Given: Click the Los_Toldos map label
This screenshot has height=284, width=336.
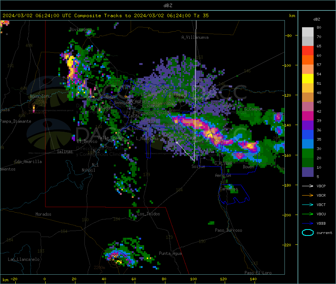Looking at the screenshot, I should click(x=149, y=214).
